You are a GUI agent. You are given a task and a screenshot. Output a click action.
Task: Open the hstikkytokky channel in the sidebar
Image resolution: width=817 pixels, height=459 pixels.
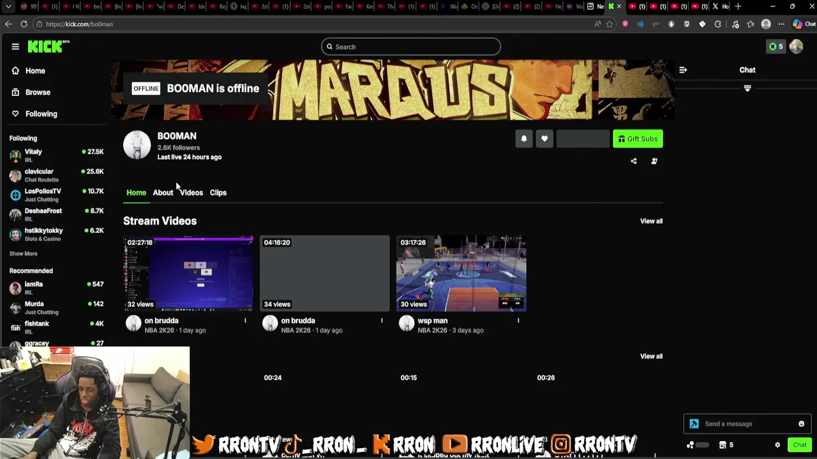click(56, 235)
